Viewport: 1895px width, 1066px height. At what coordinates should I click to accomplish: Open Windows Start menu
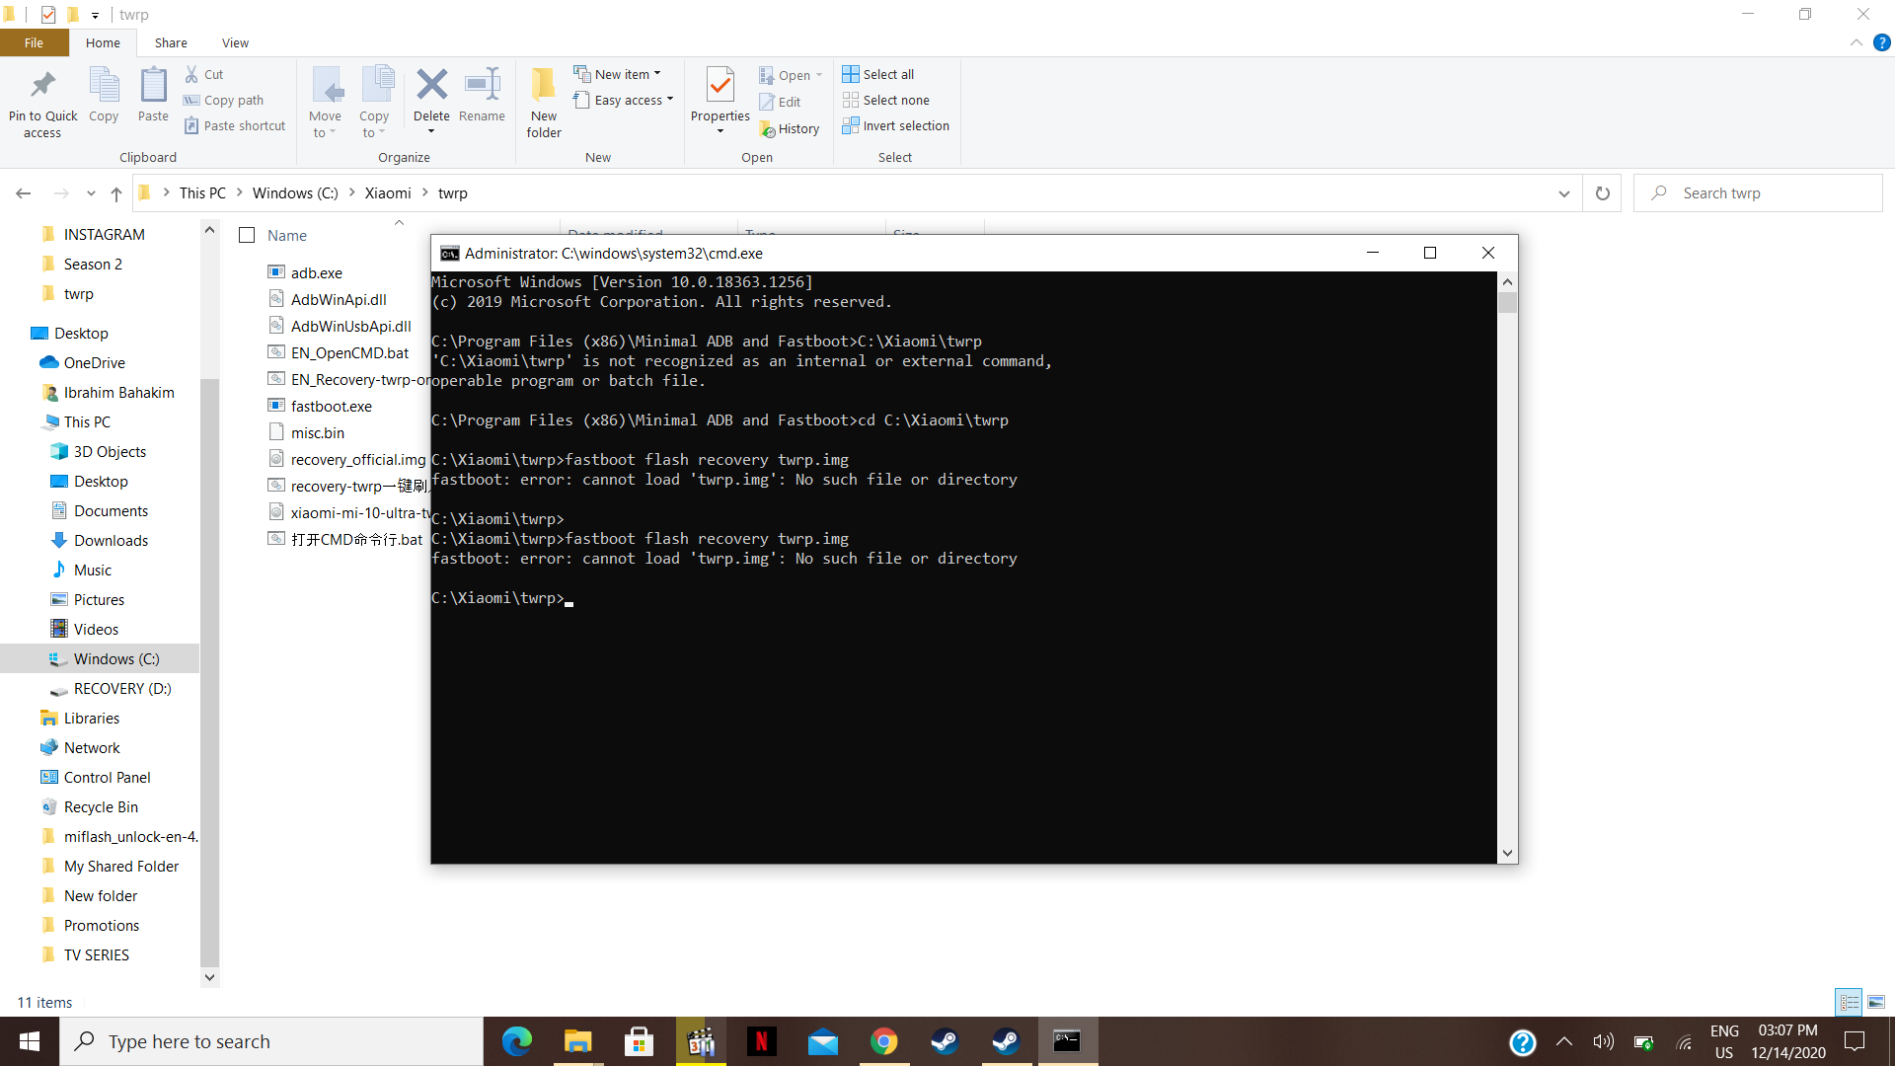[x=30, y=1041]
